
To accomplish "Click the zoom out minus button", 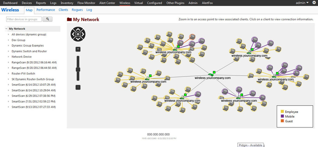I will (78, 87).
